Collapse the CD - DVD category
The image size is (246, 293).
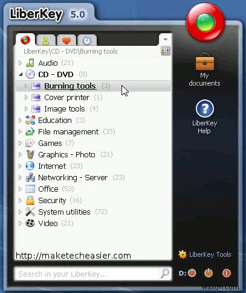(21, 75)
